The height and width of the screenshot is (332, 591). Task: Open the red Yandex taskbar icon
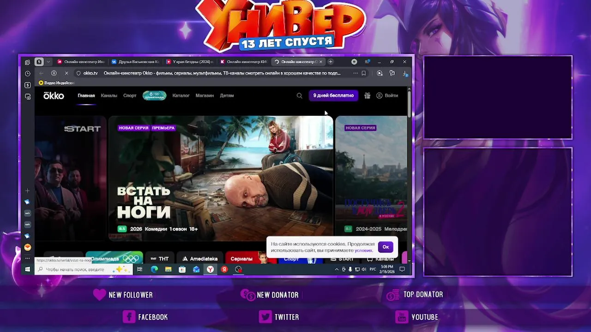(224, 269)
